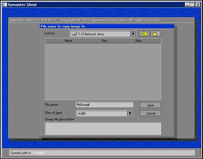
Task: Minimize the Symantec Ghost window
Action: click(x=187, y=5)
